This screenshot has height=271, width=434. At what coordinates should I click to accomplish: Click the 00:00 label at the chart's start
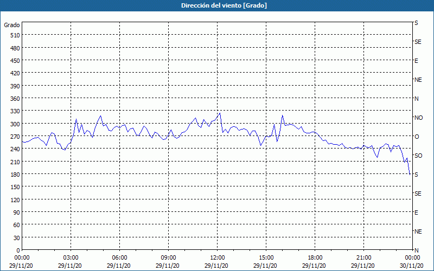[22, 258]
